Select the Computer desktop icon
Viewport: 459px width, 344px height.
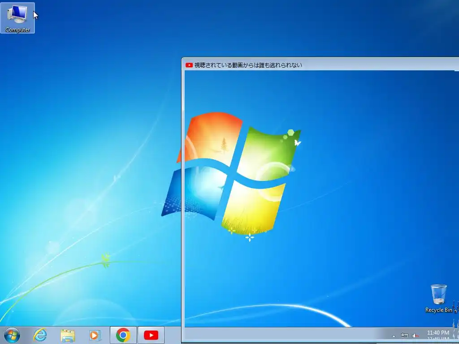pyautogui.click(x=17, y=18)
